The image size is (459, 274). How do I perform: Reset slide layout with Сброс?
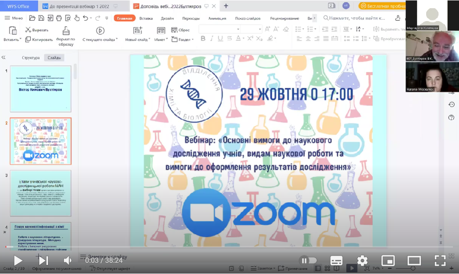tap(180, 30)
